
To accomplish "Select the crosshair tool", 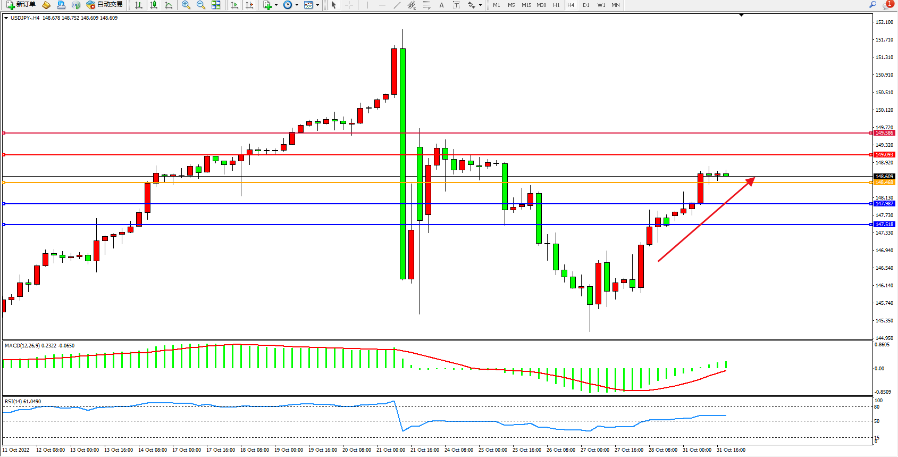I will click(x=349, y=5).
